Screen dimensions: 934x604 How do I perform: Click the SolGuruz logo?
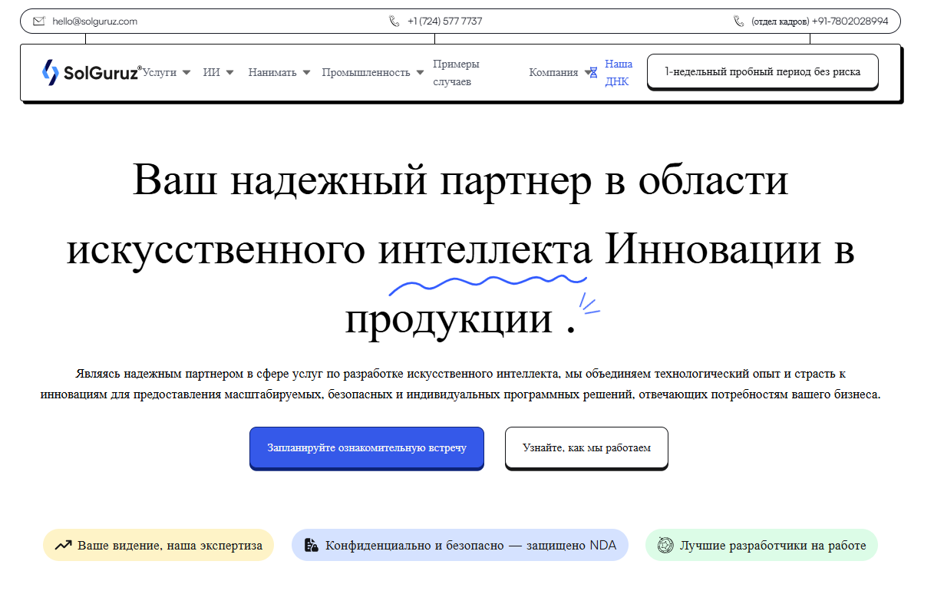(91, 73)
